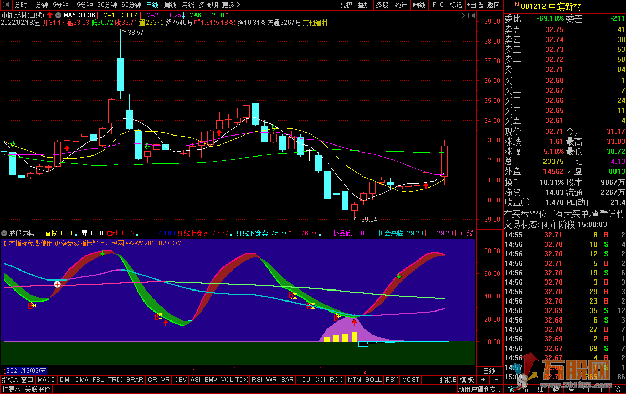The image size is (626, 394).
Task: Select the 5分钟 period
Action: (x=60, y=5)
